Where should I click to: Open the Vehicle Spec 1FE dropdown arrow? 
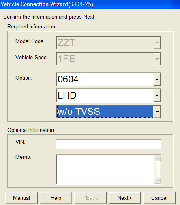[x=157, y=59]
